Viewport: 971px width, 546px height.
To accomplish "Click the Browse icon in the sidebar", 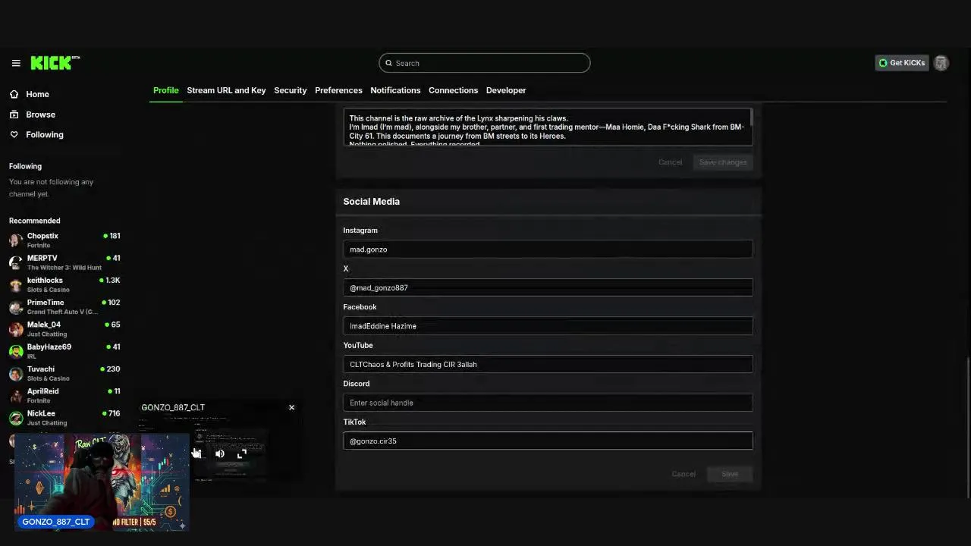I will pyautogui.click(x=14, y=115).
